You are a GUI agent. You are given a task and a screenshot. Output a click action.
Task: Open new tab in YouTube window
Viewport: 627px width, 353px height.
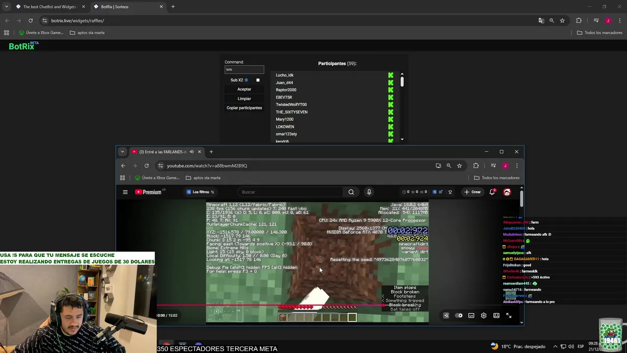click(211, 151)
